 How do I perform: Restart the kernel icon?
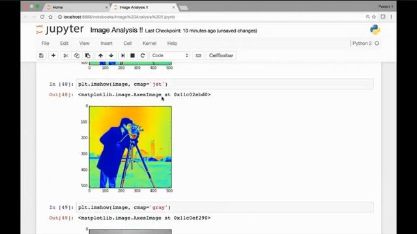coord(143,55)
